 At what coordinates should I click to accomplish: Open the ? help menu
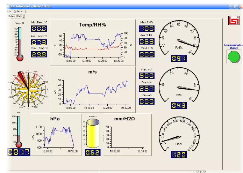26,11
